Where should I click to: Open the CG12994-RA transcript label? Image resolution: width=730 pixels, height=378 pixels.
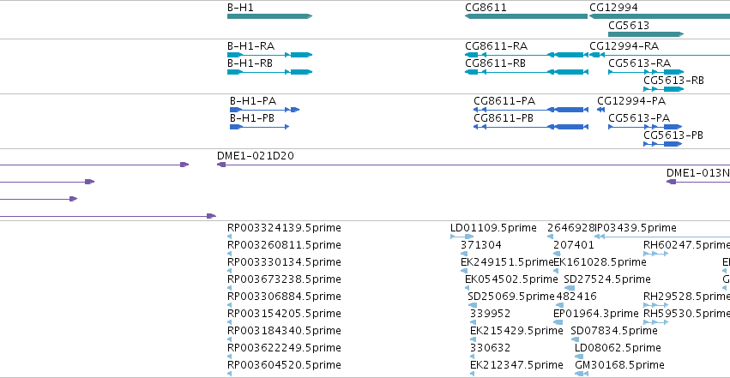click(624, 46)
